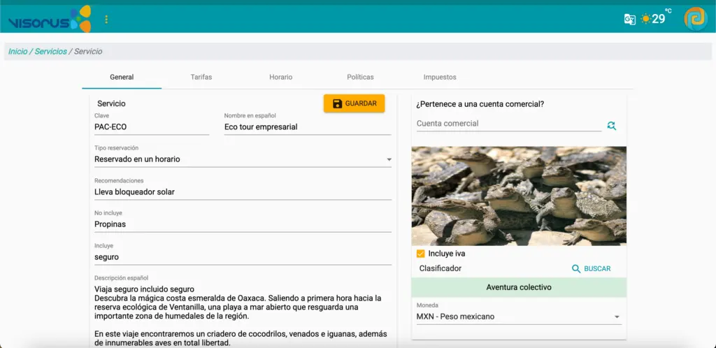Image resolution: width=716 pixels, height=348 pixels.
Task: Follow the Servicios breadcrumb link
Action: click(x=50, y=52)
